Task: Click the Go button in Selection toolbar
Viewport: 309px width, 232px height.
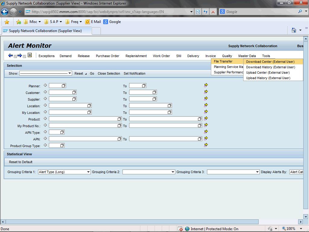Action: pyautogui.click(x=92, y=73)
